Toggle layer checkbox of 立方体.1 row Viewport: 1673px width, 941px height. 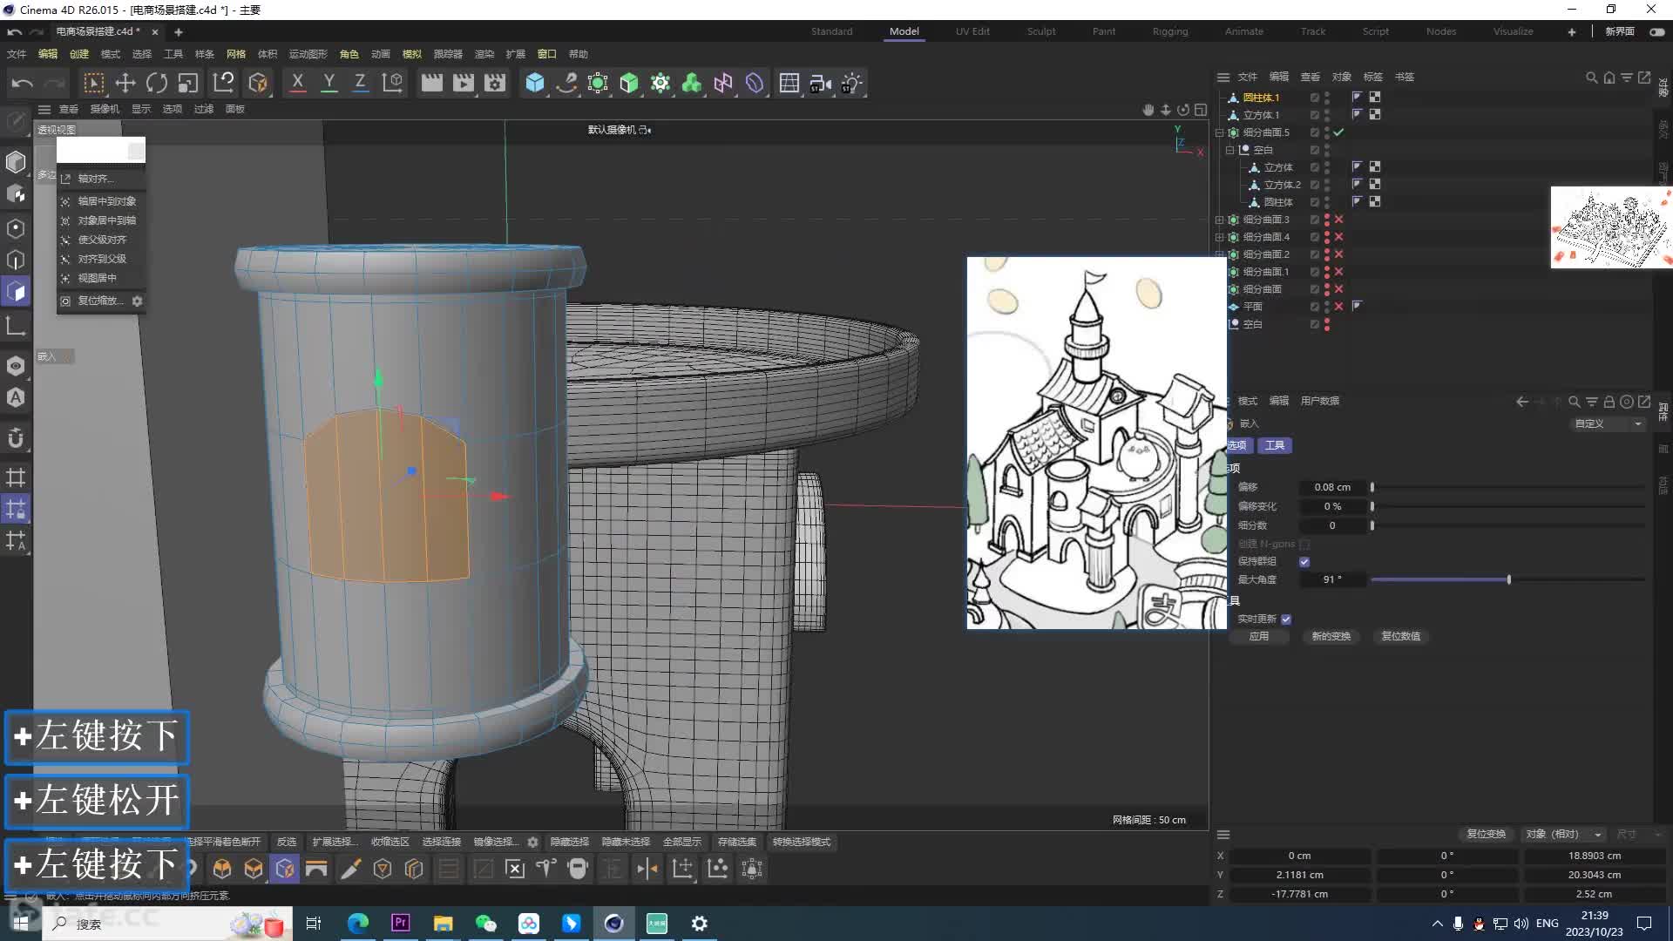coord(1315,115)
